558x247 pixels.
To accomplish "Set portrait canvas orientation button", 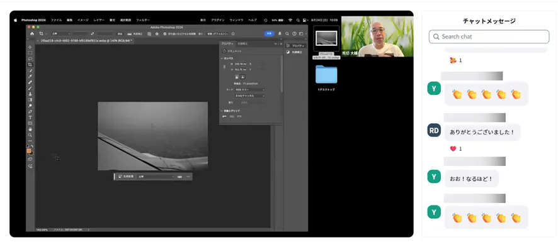I will (236, 77).
